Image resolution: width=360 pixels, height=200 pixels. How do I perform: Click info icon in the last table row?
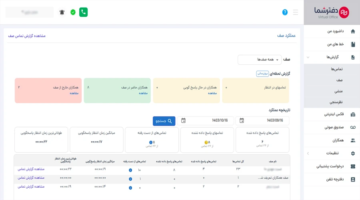click(x=130, y=188)
